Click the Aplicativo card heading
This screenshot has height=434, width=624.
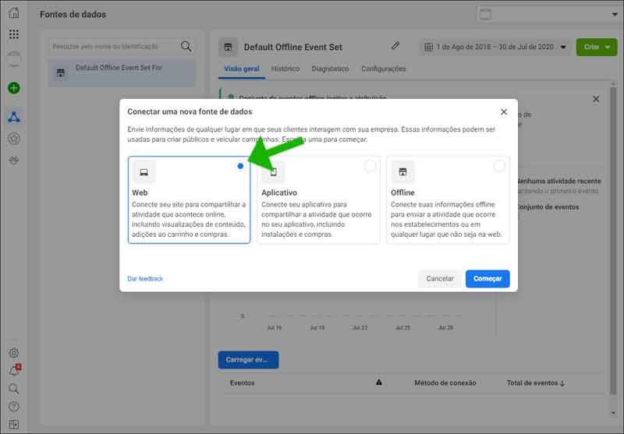[279, 192]
